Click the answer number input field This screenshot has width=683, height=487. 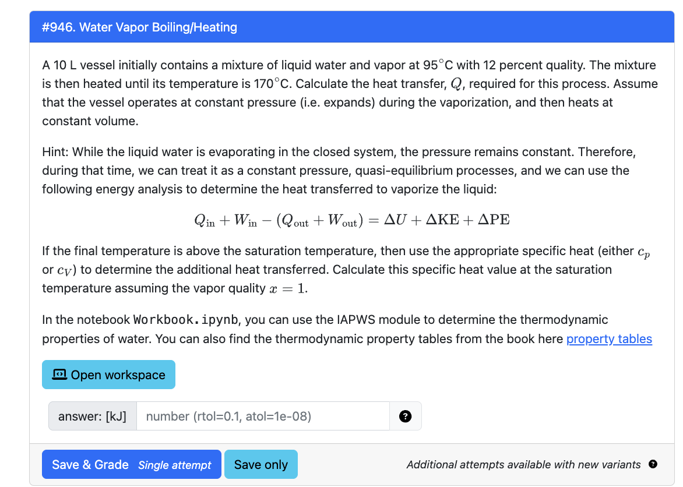pos(262,416)
